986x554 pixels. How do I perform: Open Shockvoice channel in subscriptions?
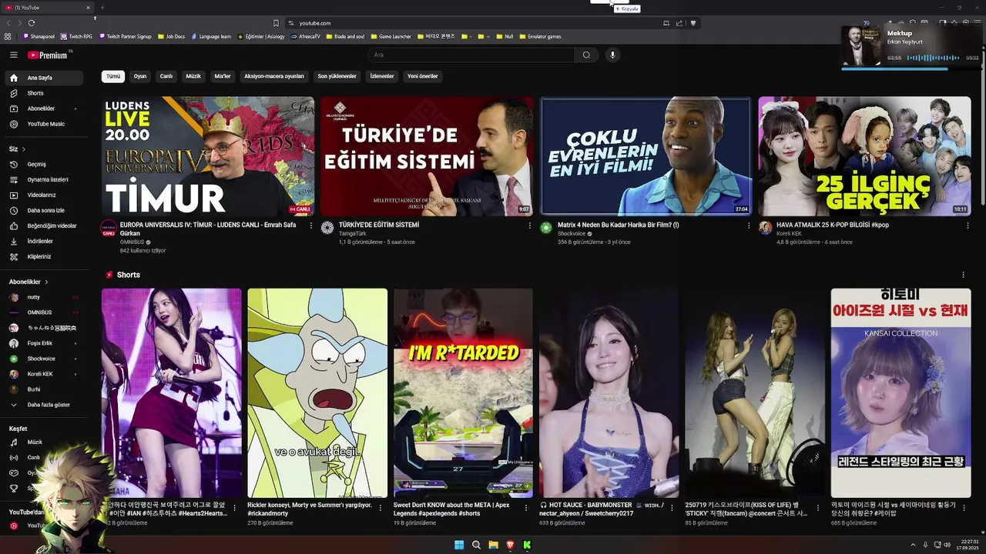(x=43, y=359)
